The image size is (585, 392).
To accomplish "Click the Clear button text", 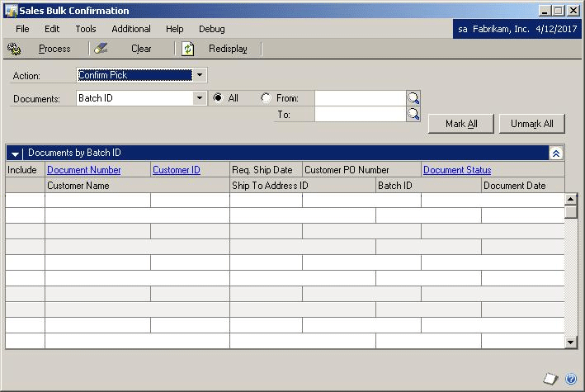I will coord(141,49).
